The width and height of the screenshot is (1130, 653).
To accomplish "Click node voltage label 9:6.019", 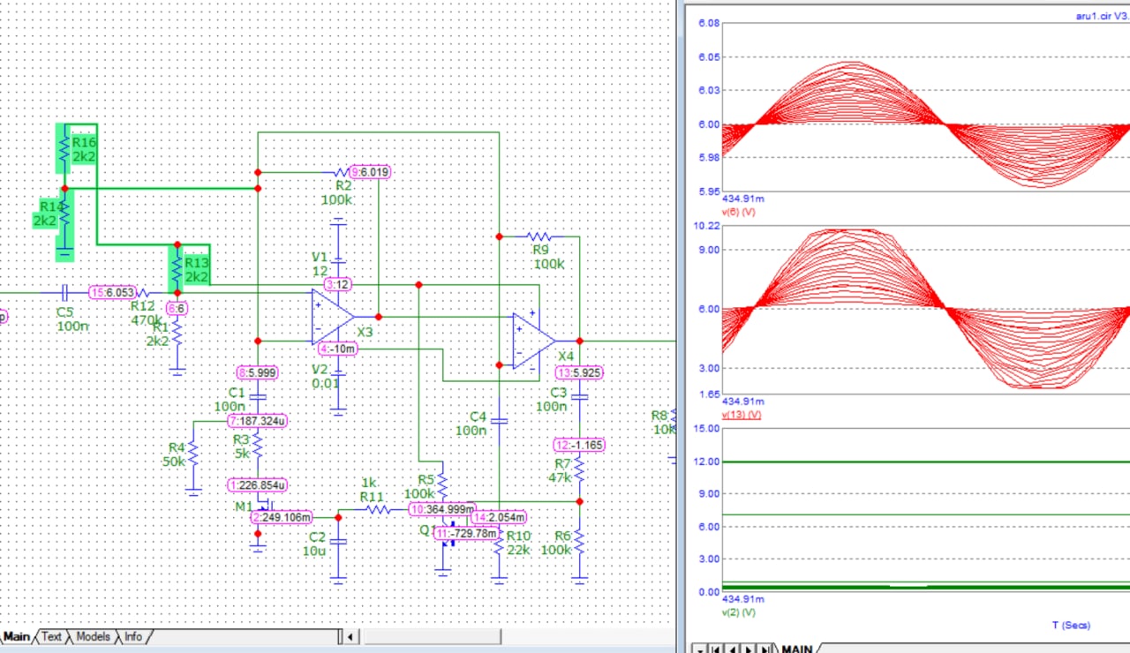I will tap(371, 172).
